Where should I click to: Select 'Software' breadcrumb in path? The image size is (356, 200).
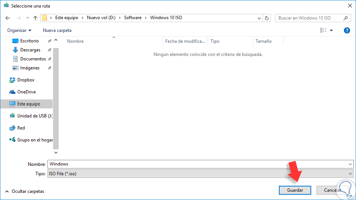(x=132, y=18)
